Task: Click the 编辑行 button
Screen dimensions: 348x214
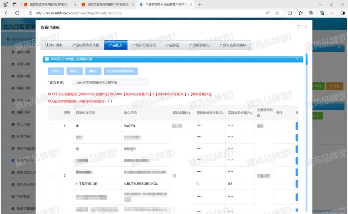Action: point(74,71)
